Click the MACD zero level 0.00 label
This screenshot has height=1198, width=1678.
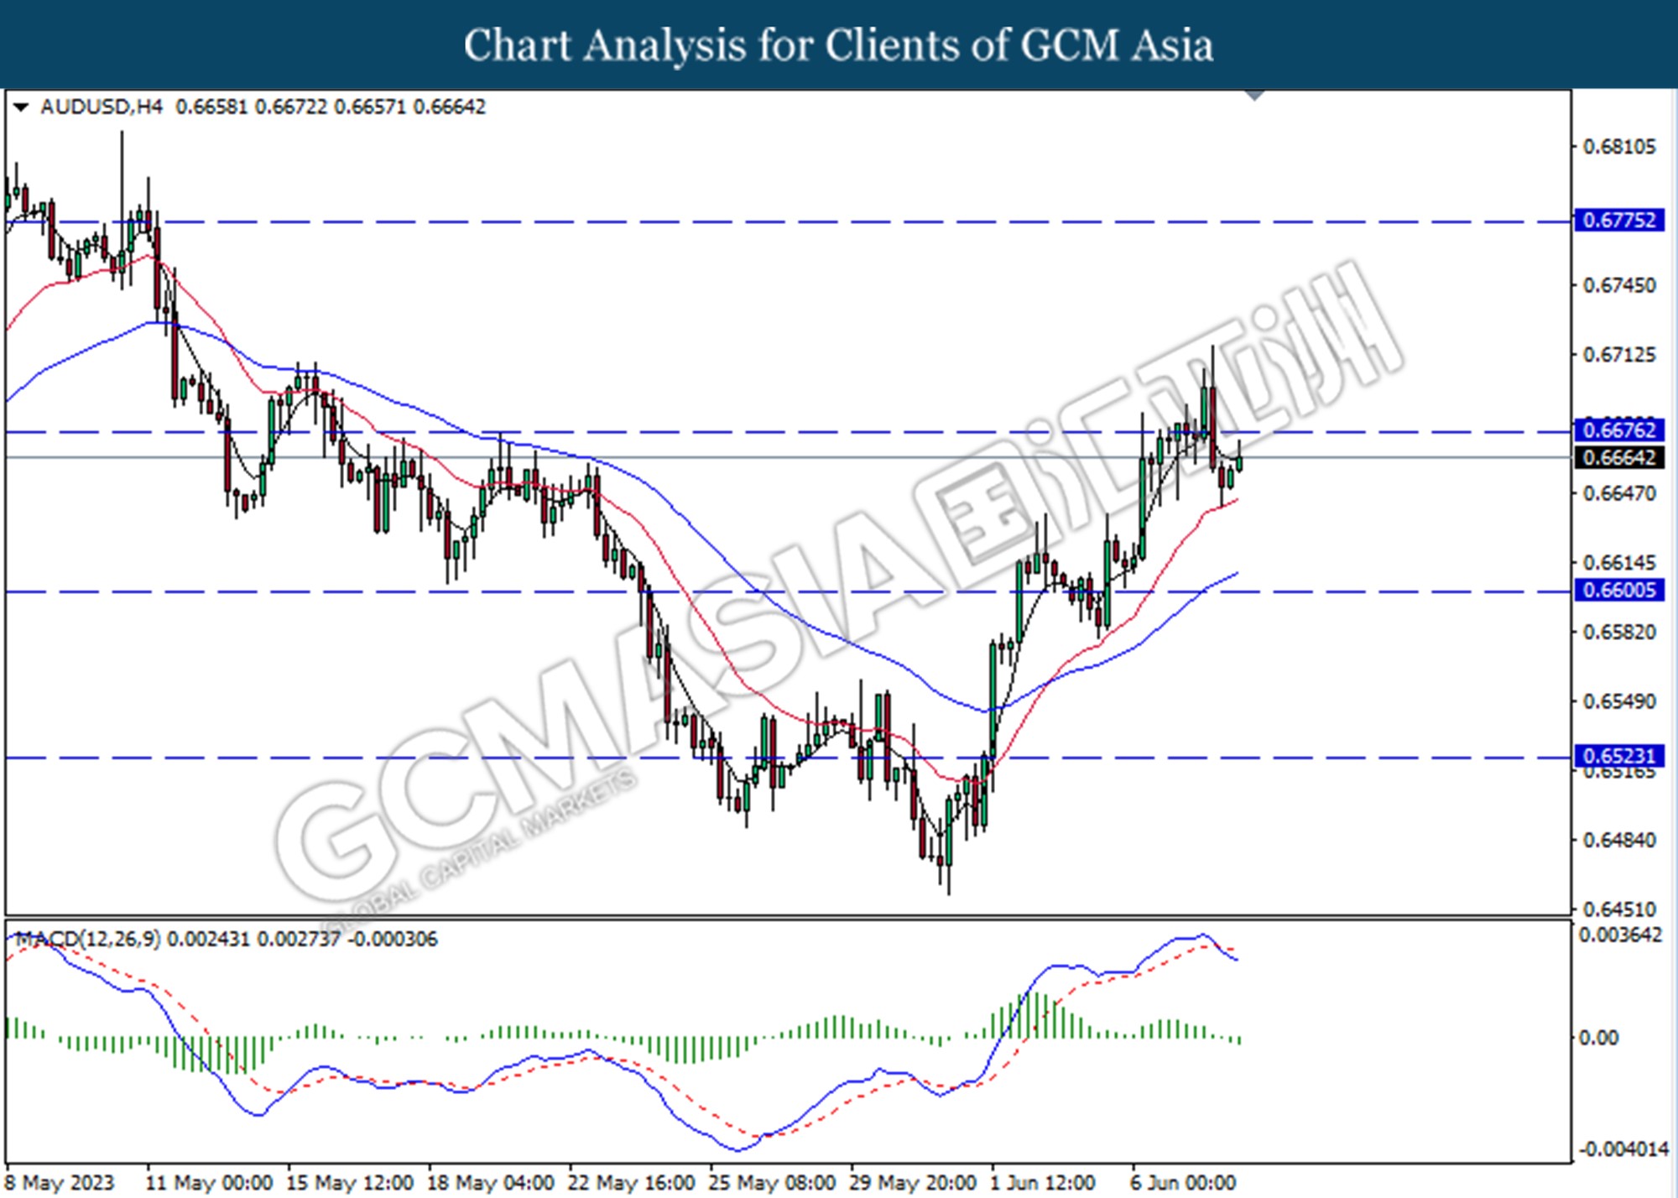point(1598,1039)
